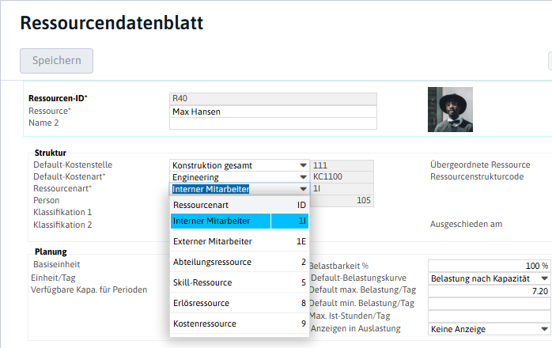Open the Default-Kostenstelle dropdown arrow
The width and height of the screenshot is (552, 348).
[x=303, y=165]
